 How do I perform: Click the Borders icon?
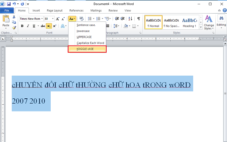coord(134,26)
